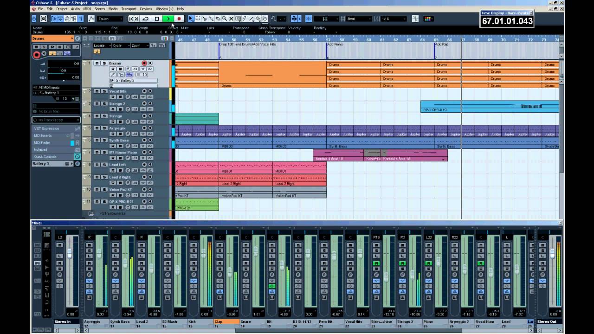Expand the VST Expression inspector section
594x334 pixels.
pos(56,128)
